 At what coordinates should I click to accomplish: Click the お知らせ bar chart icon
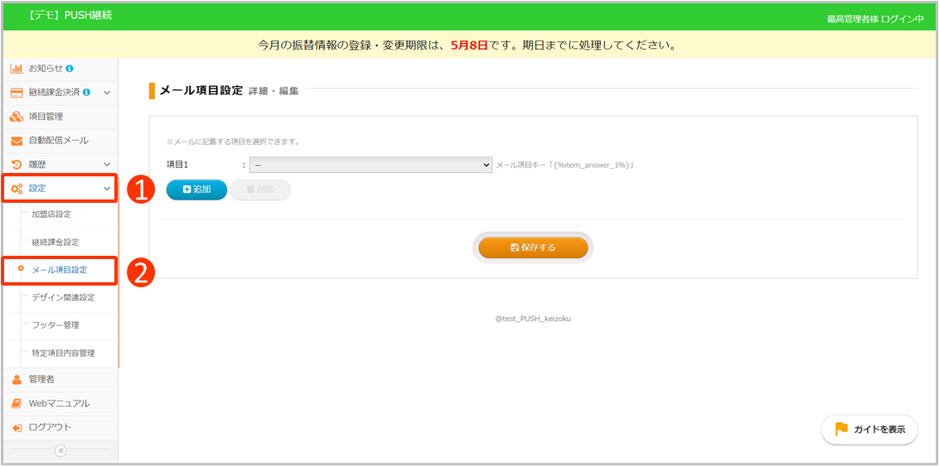(17, 68)
